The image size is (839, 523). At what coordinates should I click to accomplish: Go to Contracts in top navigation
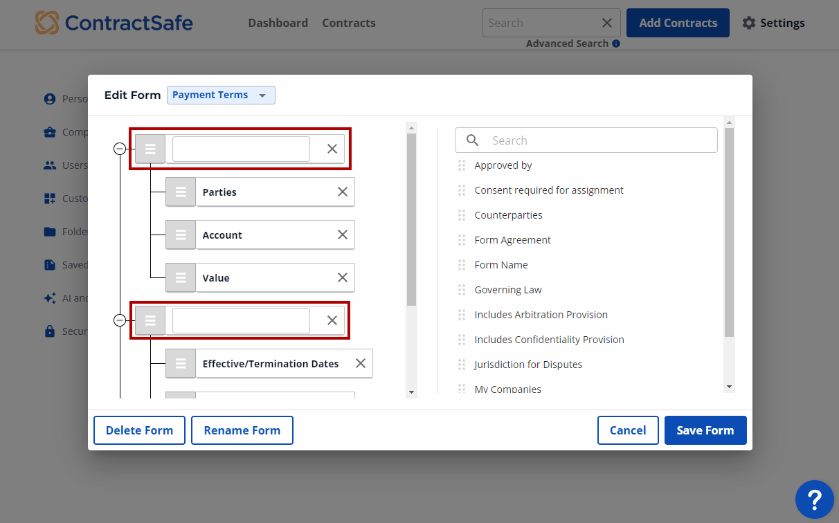(x=349, y=23)
